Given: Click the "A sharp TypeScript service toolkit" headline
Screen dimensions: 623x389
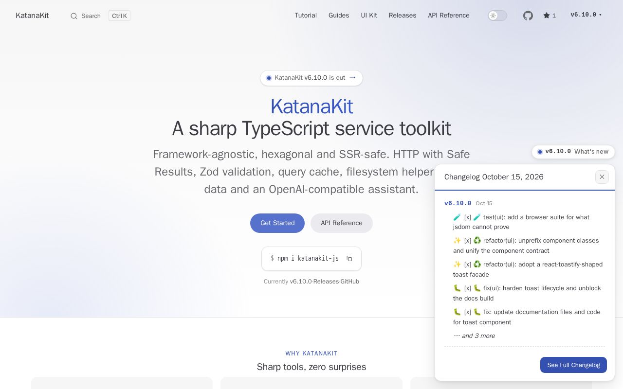Looking at the screenshot, I should pos(311,129).
